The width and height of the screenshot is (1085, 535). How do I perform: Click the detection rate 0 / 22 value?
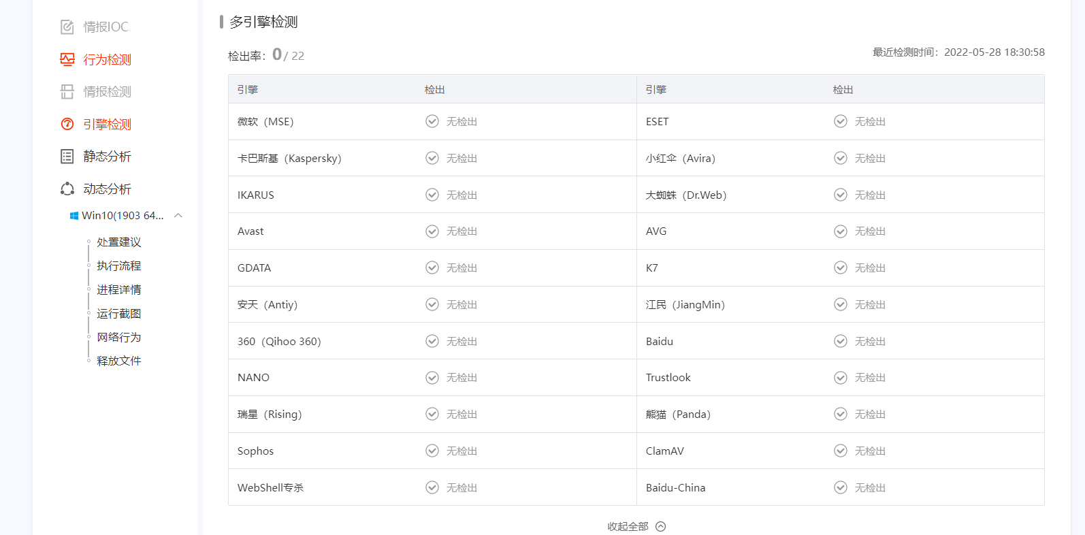pos(288,54)
